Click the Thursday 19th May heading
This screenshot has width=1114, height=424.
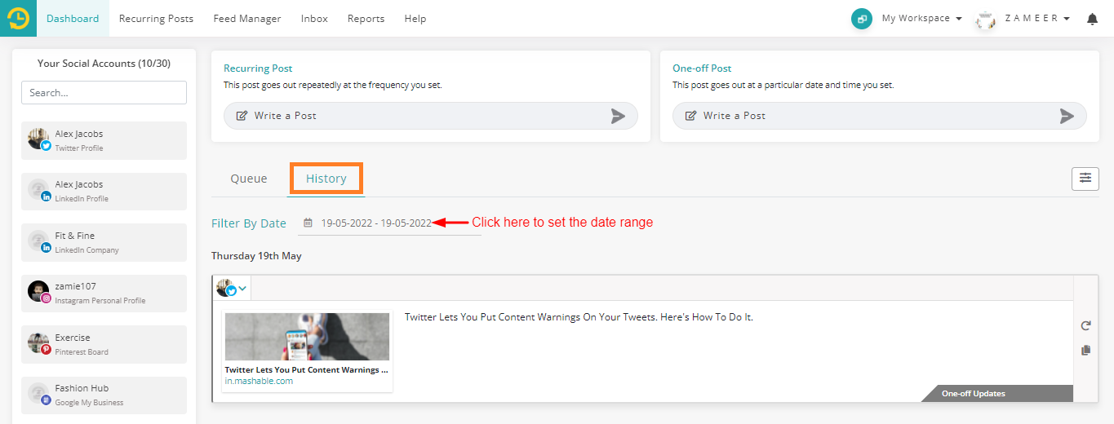[256, 256]
